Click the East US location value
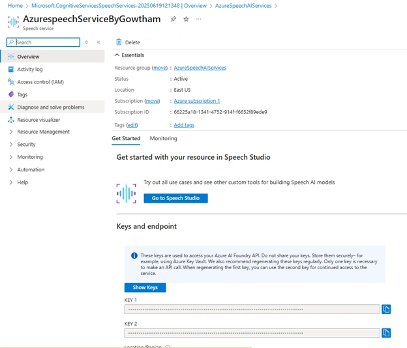 182,90
